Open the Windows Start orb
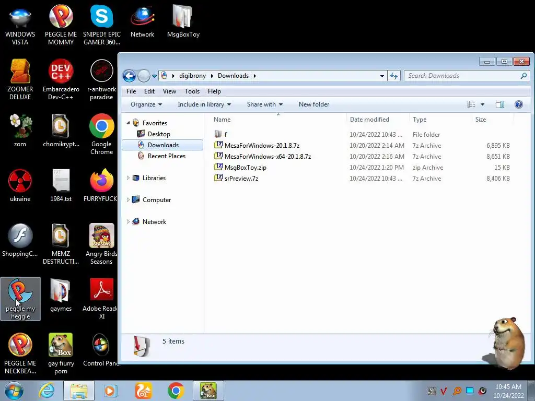 14,391
